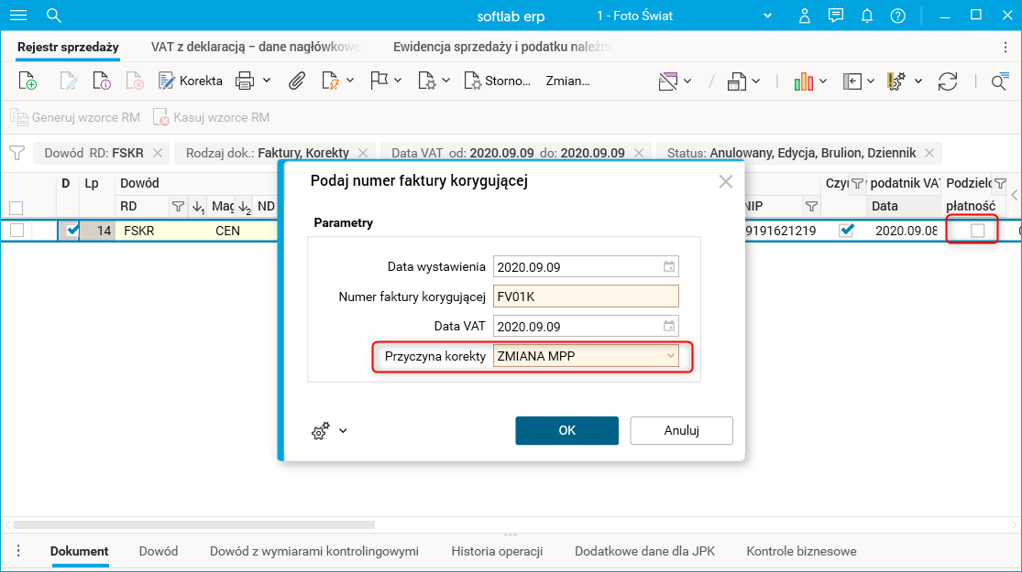
Task: Switch to Rejestr sprzedaży tab
Action: (x=68, y=47)
